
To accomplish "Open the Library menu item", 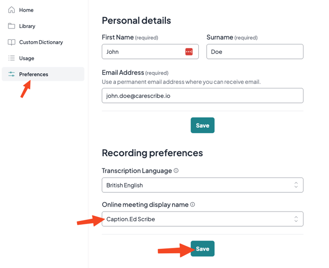I will [27, 26].
